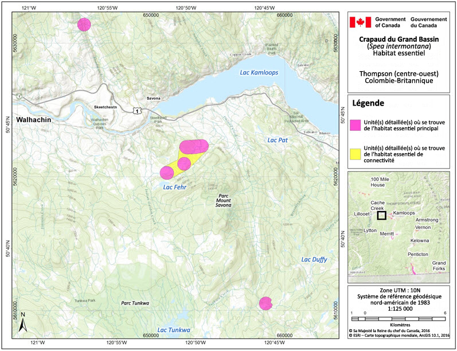Screen dimensions: 457x351
Task: Select the pink habitat circle at top left
Action: pyautogui.click(x=84, y=24)
